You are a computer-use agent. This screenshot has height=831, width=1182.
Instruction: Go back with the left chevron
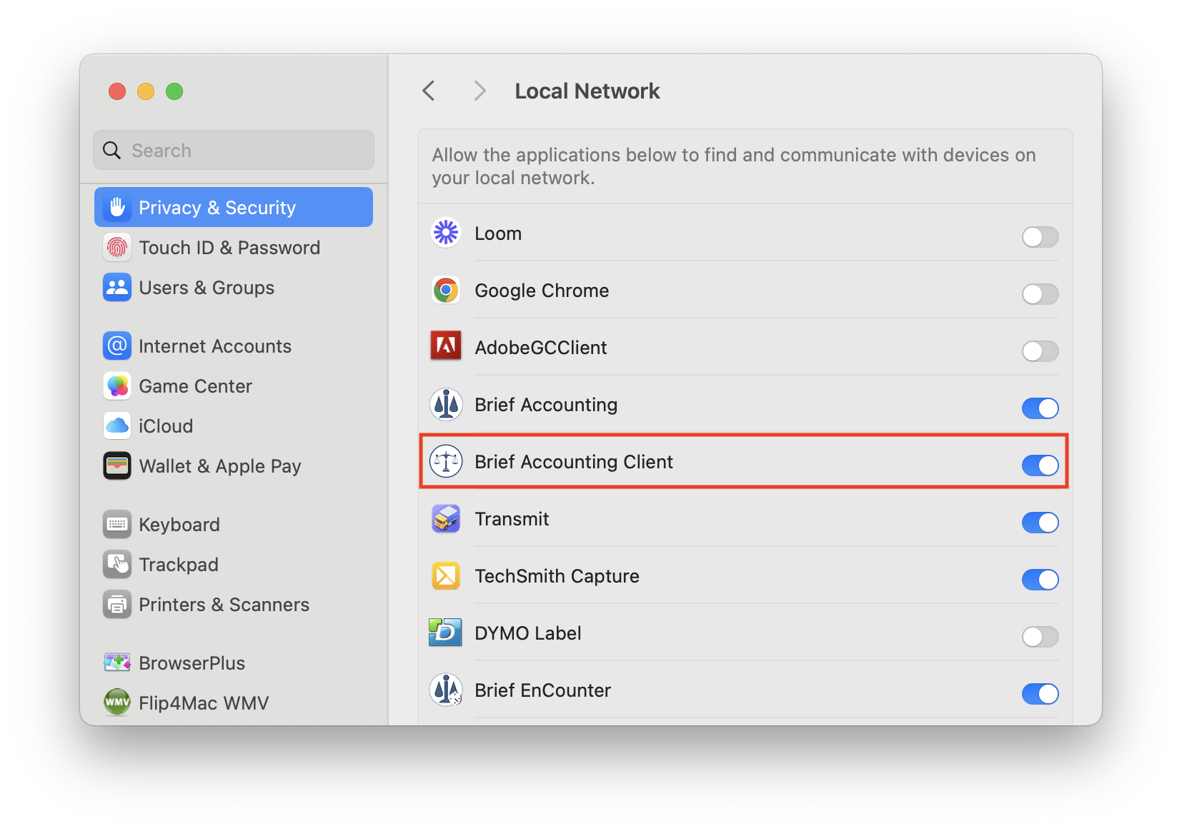pyautogui.click(x=429, y=91)
